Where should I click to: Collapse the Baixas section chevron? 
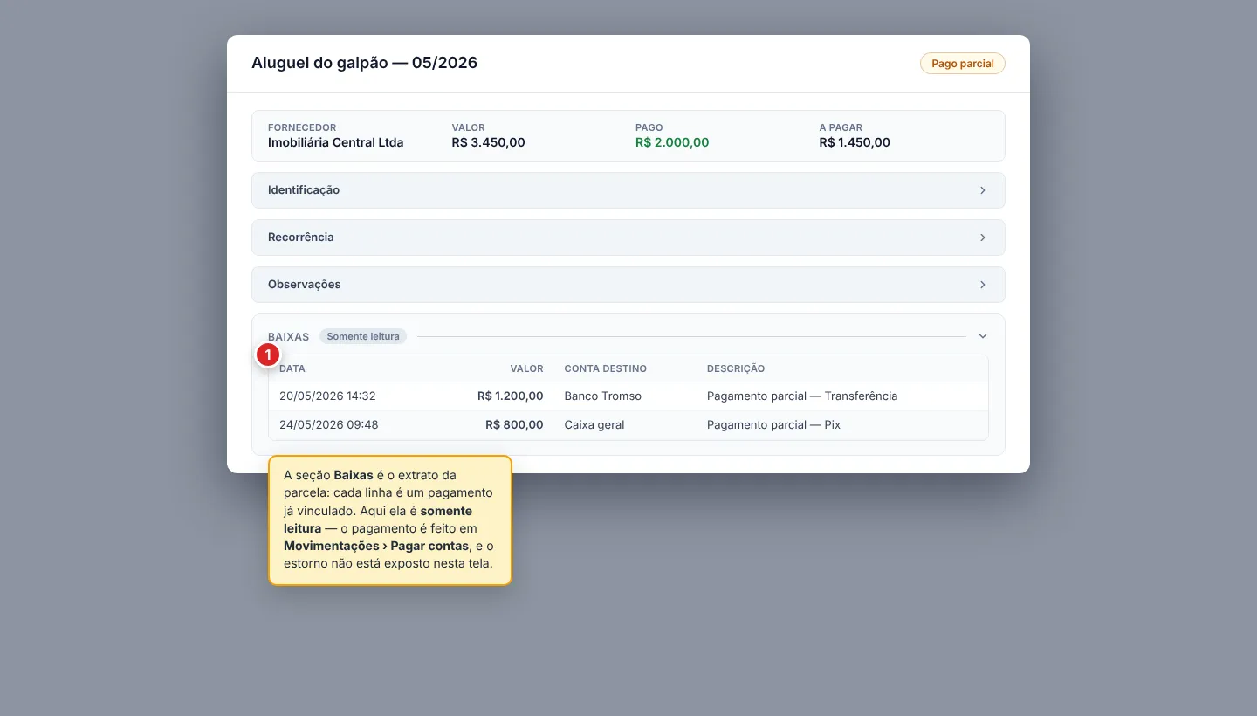(982, 336)
